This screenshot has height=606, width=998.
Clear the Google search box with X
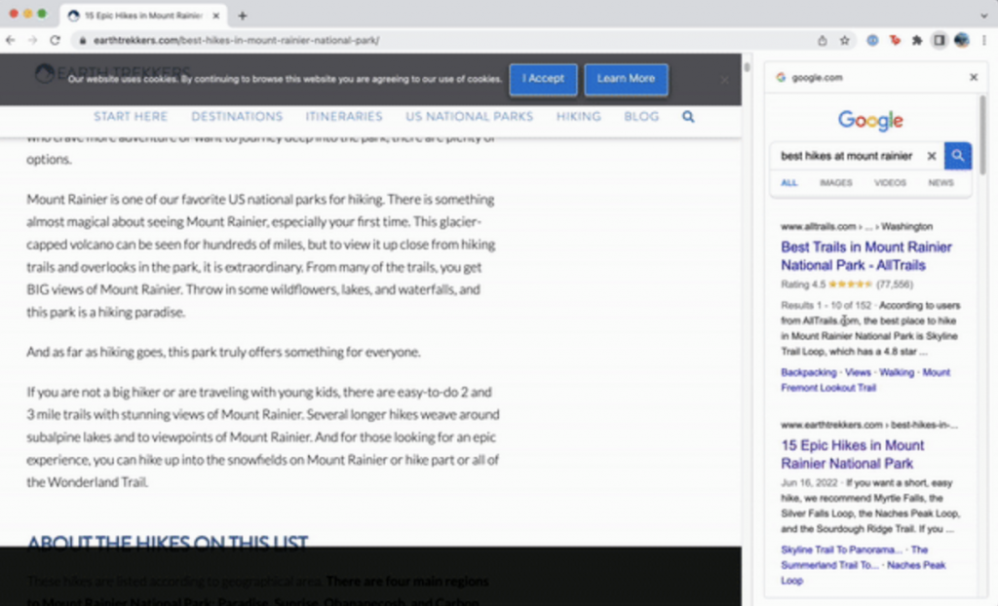[931, 156]
